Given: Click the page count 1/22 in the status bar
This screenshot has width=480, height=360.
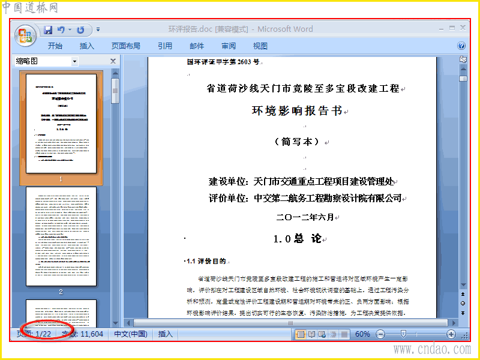Looking at the screenshot, I should [x=34, y=334].
